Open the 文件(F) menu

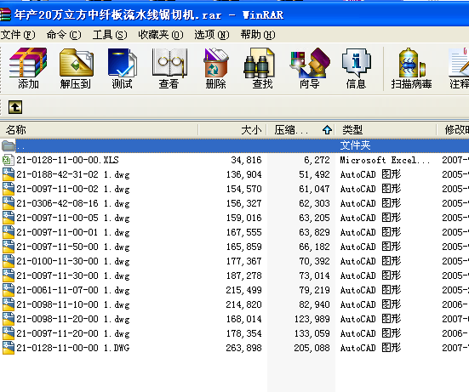[18, 35]
